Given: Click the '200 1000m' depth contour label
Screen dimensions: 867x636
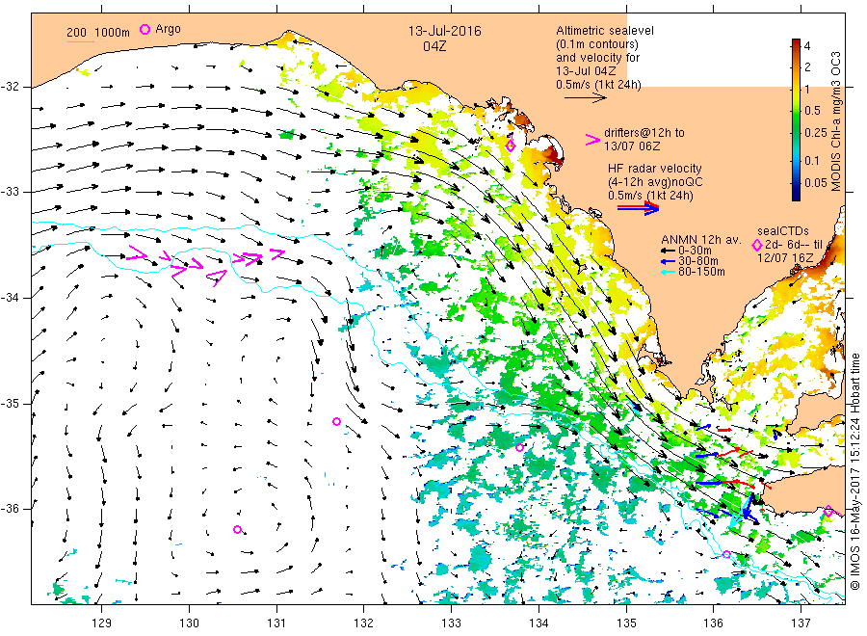Looking at the screenshot, I should [x=98, y=32].
